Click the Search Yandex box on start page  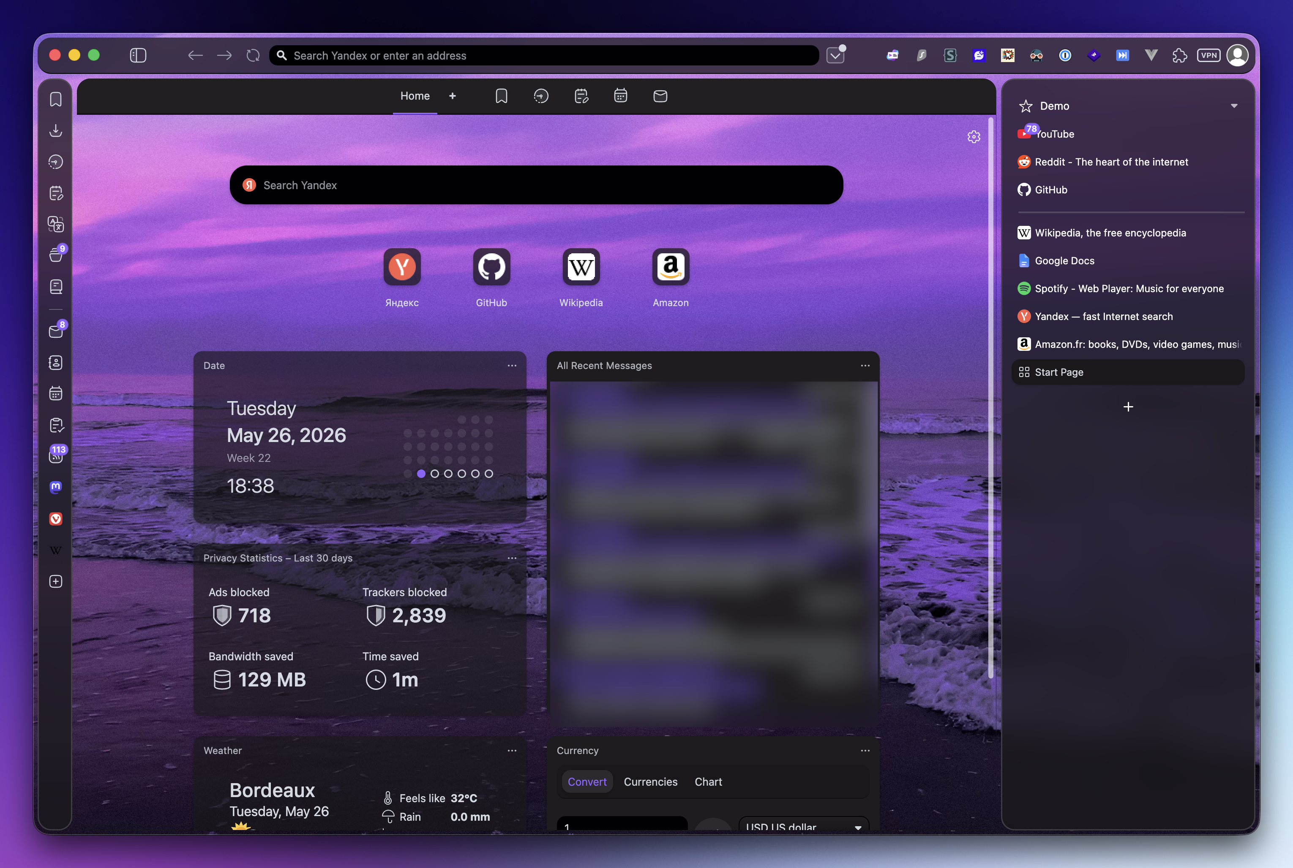tap(536, 185)
